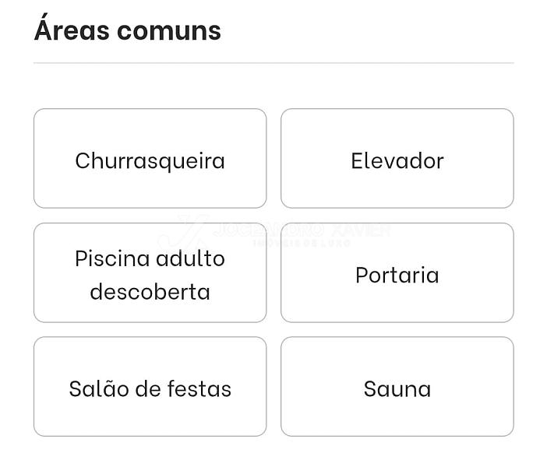Click the divider line under Áreas comuns
547x467 pixels.
(x=273, y=63)
